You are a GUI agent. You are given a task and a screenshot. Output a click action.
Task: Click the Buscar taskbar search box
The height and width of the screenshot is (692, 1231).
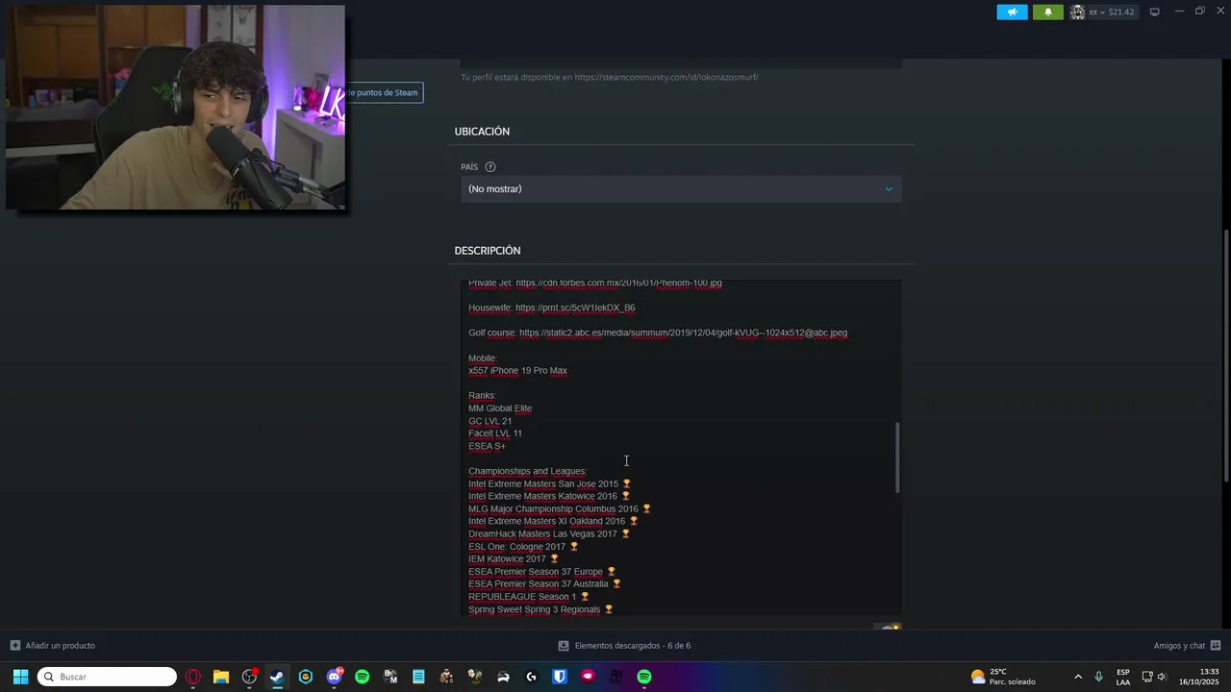coord(107,677)
